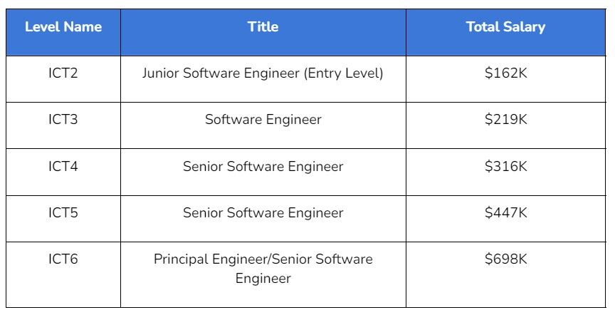The image size is (615, 310).
Task: Select the $698K salary cell
Action: coord(505,259)
